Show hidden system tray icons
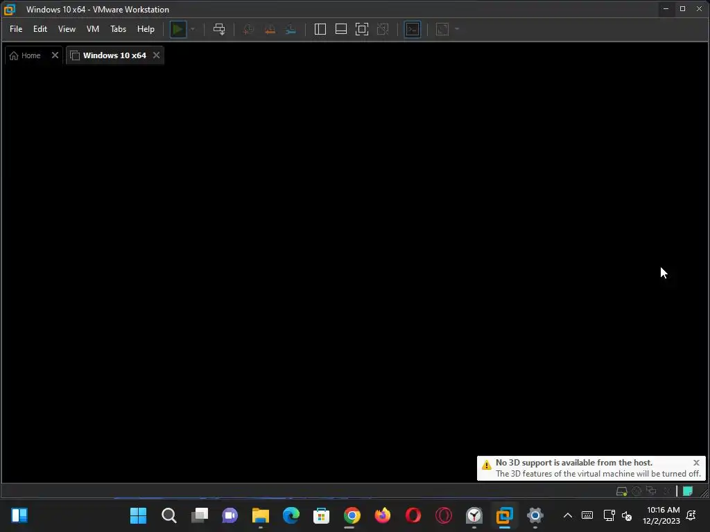Image resolution: width=710 pixels, height=532 pixels. click(567, 515)
